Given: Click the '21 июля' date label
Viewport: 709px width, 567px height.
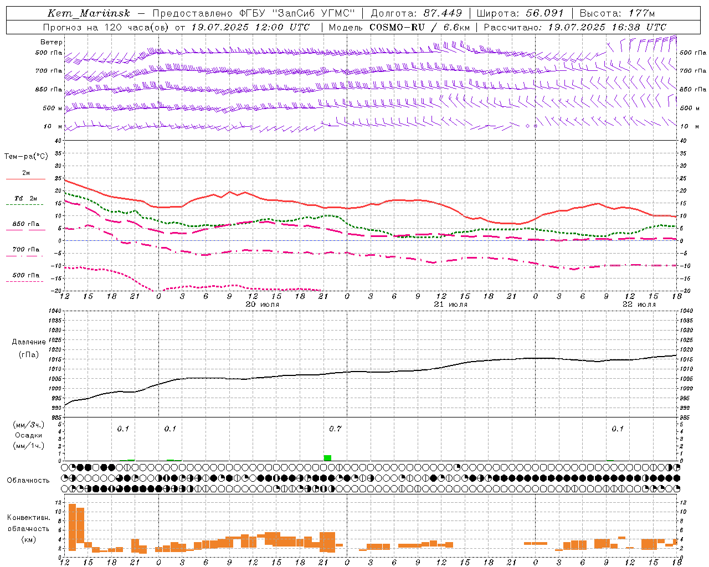Looking at the screenshot, I should tap(450, 305).
